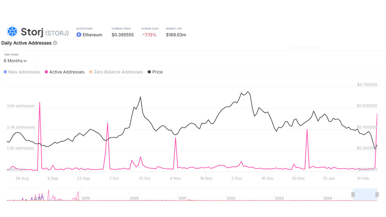Click the price line peak in early December
The width and height of the screenshot is (386, 217).
tap(248, 92)
